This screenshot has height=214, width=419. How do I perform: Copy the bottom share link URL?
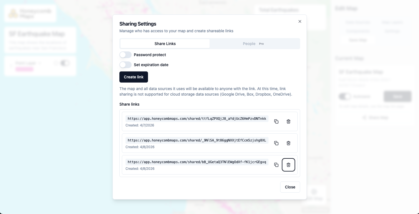(276, 165)
